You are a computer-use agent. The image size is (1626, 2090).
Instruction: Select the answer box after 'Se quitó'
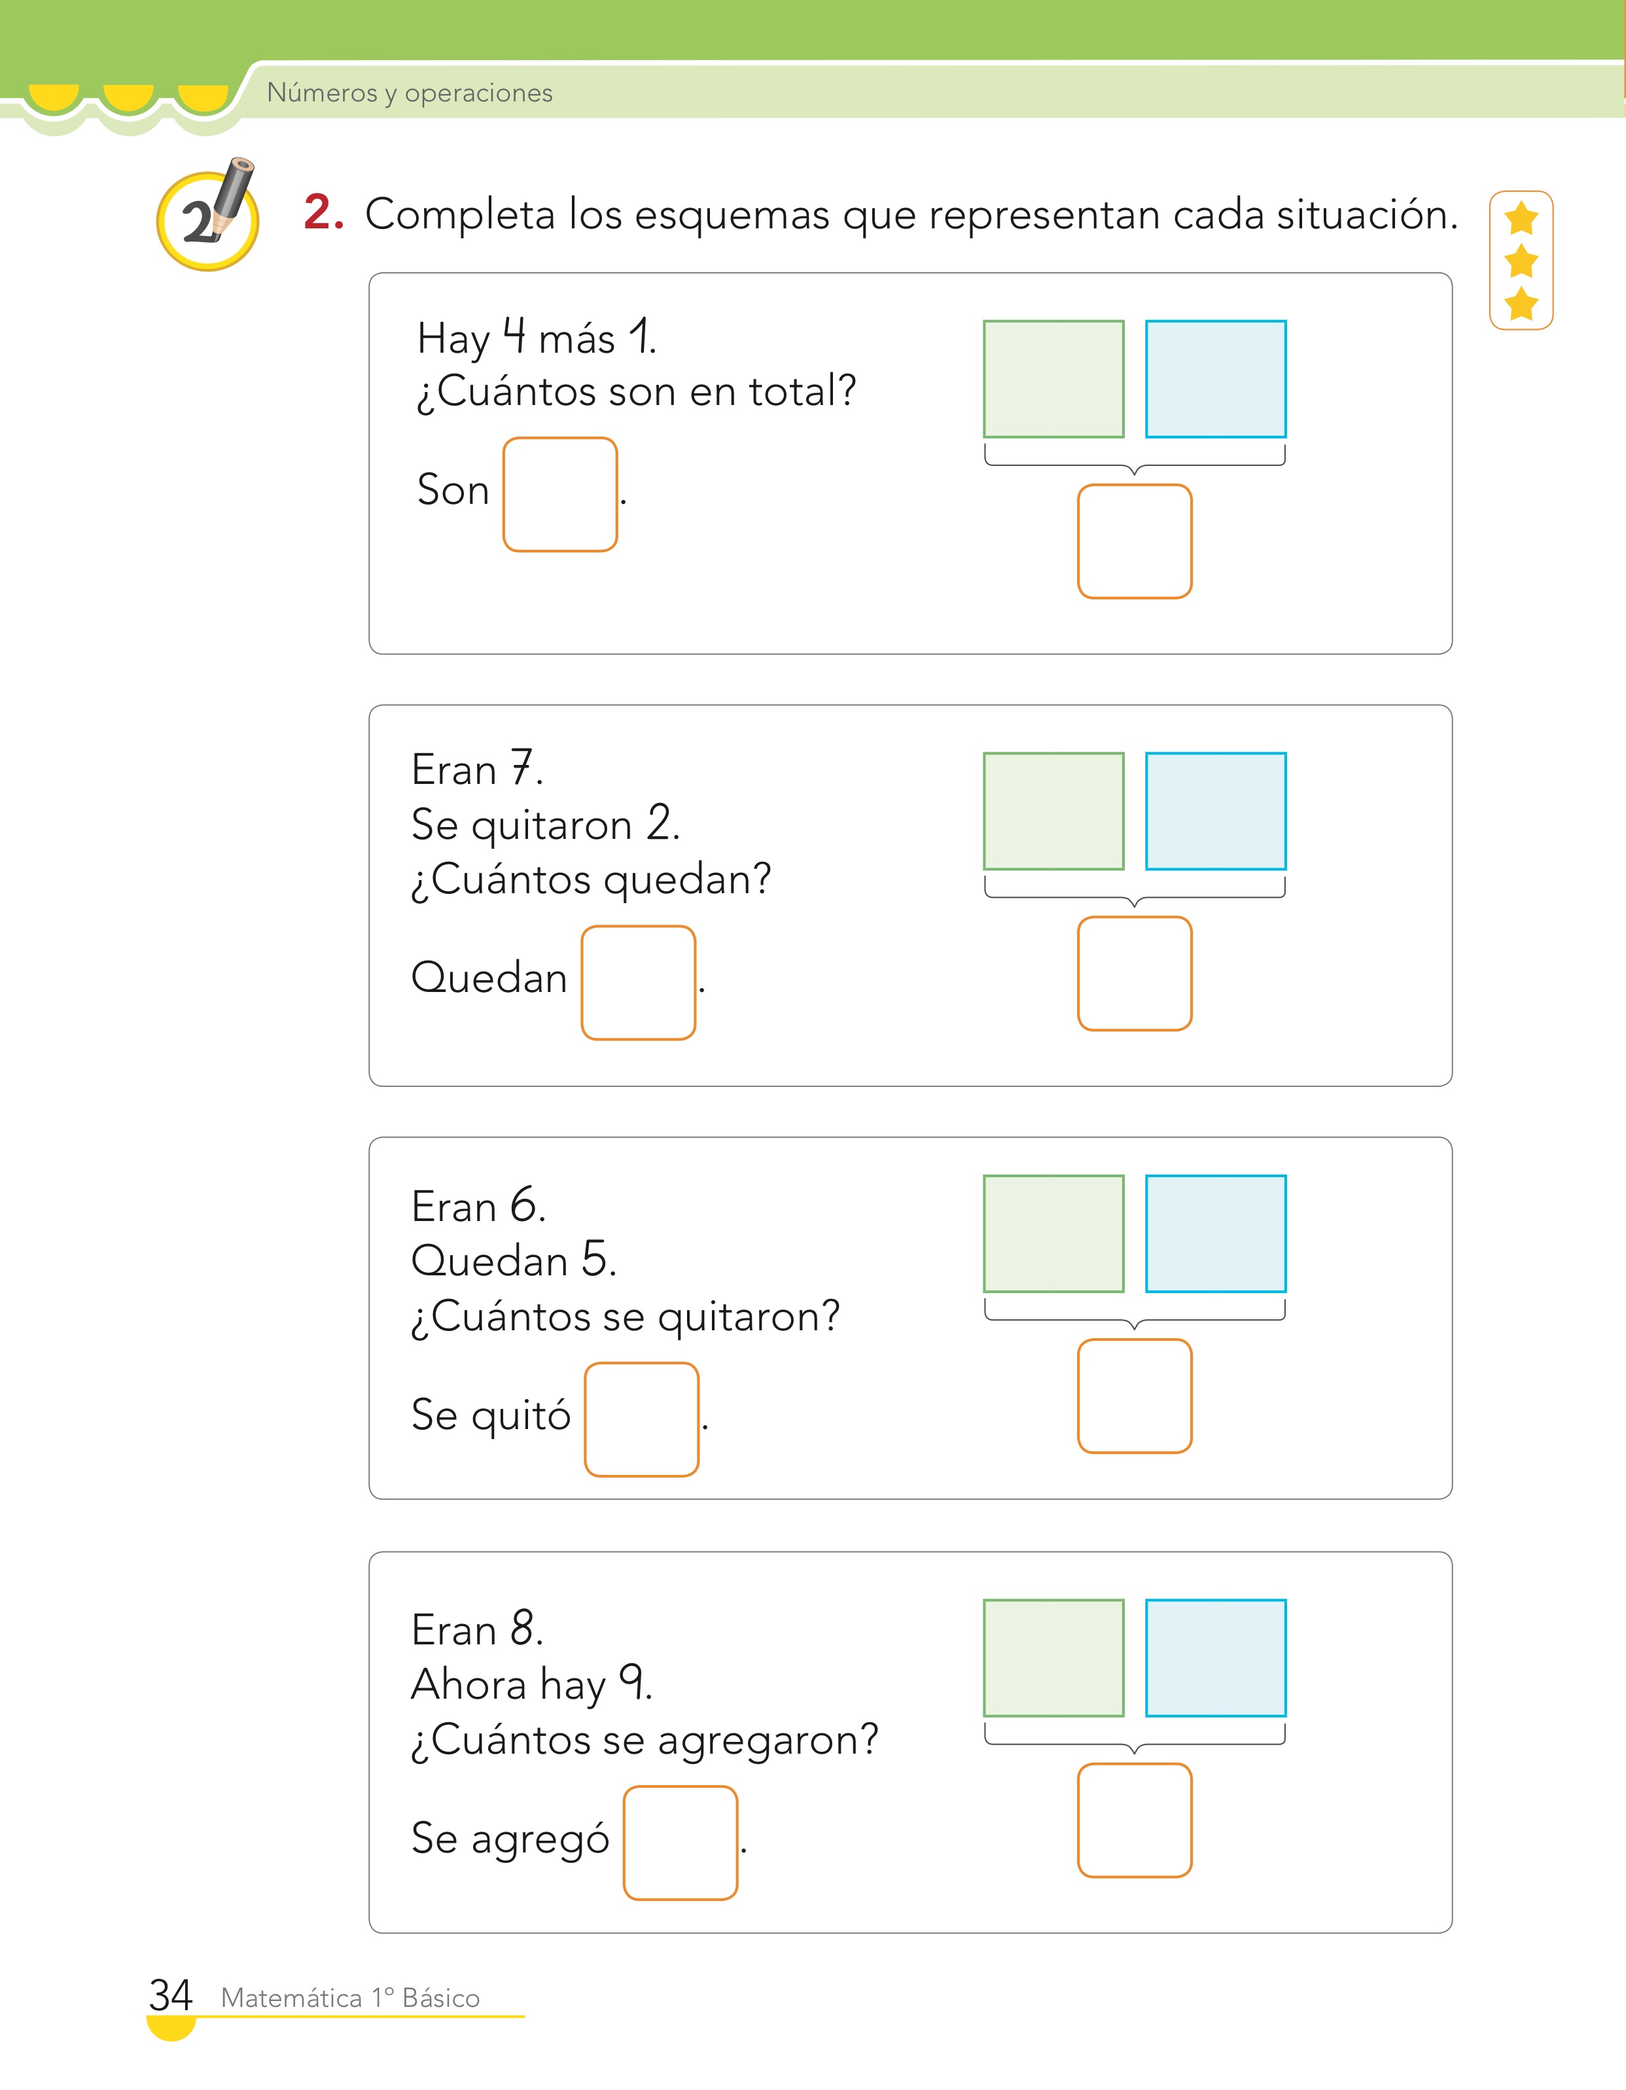[x=641, y=1419]
